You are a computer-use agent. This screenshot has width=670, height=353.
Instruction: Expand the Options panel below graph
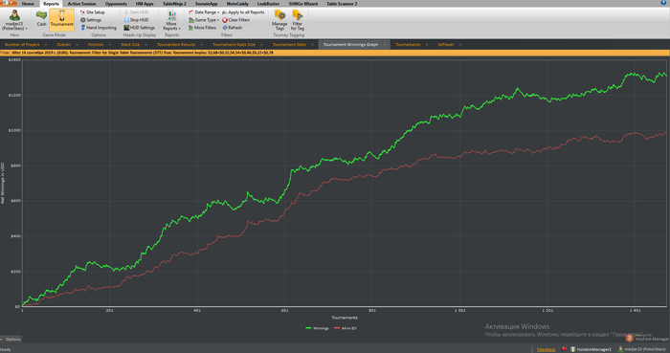(x=11, y=340)
